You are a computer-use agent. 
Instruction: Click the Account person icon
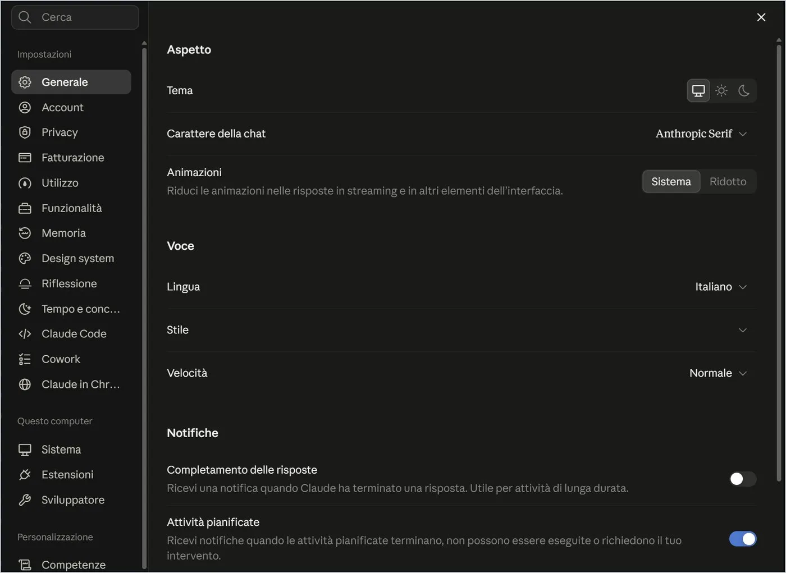click(x=25, y=107)
